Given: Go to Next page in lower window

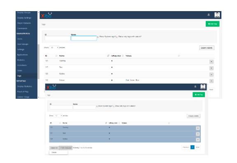Looking at the screenshot, I should pos(197,147).
